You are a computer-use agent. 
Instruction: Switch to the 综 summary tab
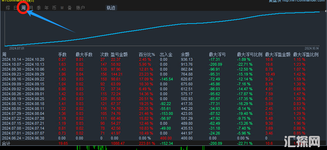pos(8,8)
